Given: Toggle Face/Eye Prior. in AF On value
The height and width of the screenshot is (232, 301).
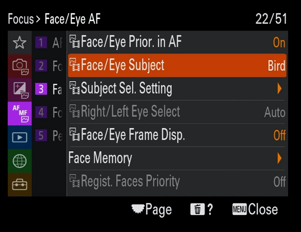Looking at the screenshot, I should click(279, 43).
